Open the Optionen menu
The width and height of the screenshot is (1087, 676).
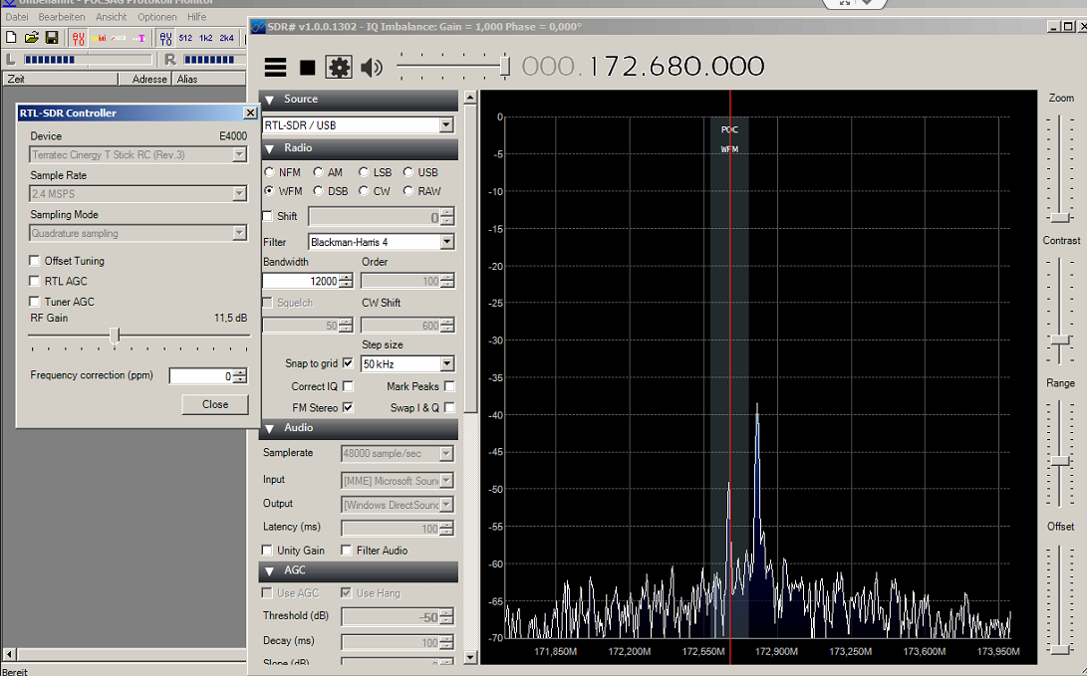(156, 17)
